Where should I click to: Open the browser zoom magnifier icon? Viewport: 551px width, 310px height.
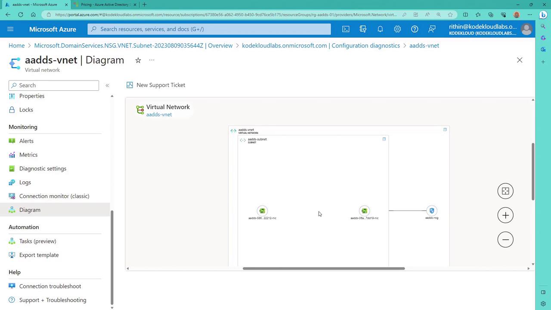pos(439,14)
